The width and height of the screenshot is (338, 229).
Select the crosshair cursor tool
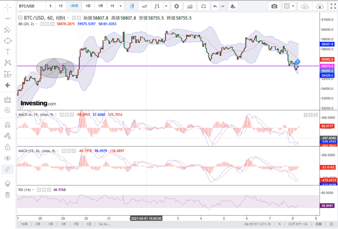[8, 7]
